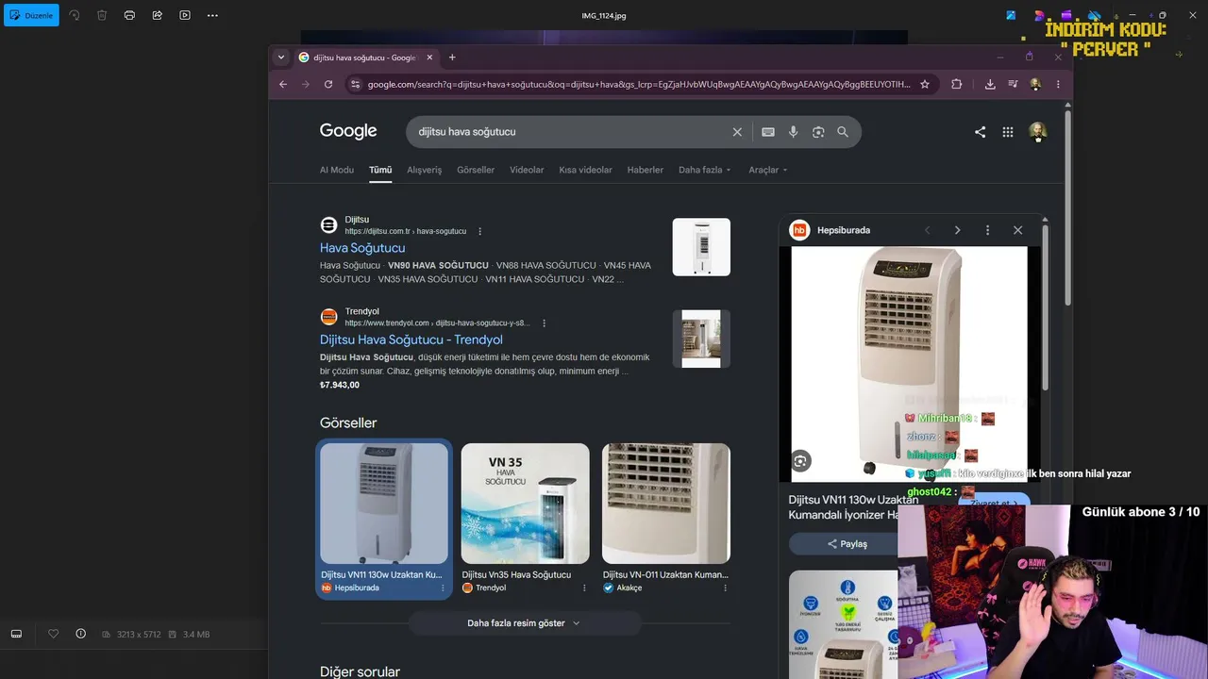Show the filmstrip in Photos
1208x679 pixels.
[16, 634]
